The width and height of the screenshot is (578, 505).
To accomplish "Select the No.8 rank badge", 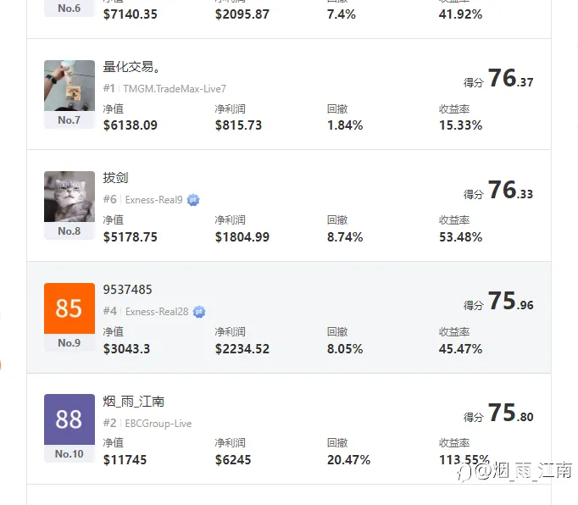I will (69, 231).
